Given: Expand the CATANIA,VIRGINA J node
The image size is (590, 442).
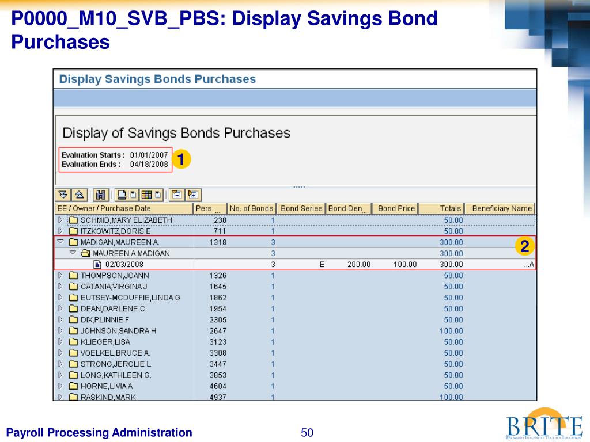Looking at the screenshot, I should [60, 287].
